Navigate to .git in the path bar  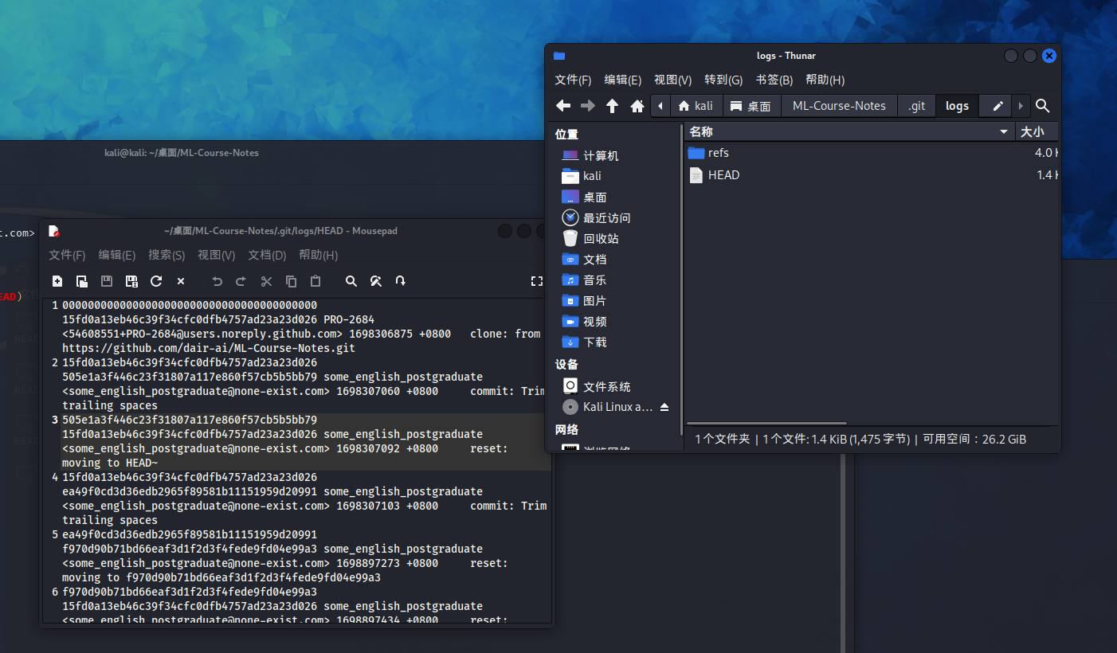coord(917,106)
